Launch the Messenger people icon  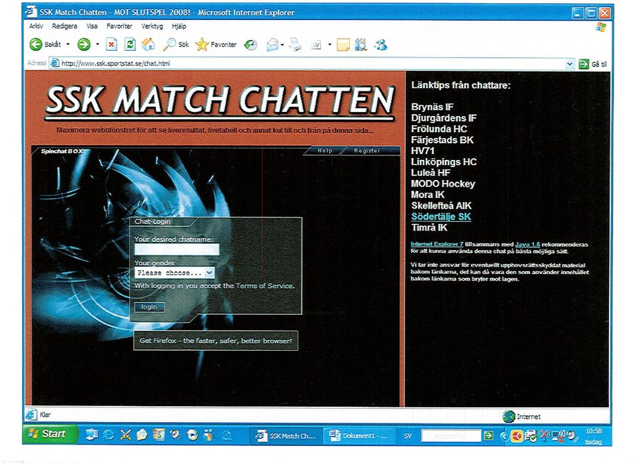tap(380, 45)
